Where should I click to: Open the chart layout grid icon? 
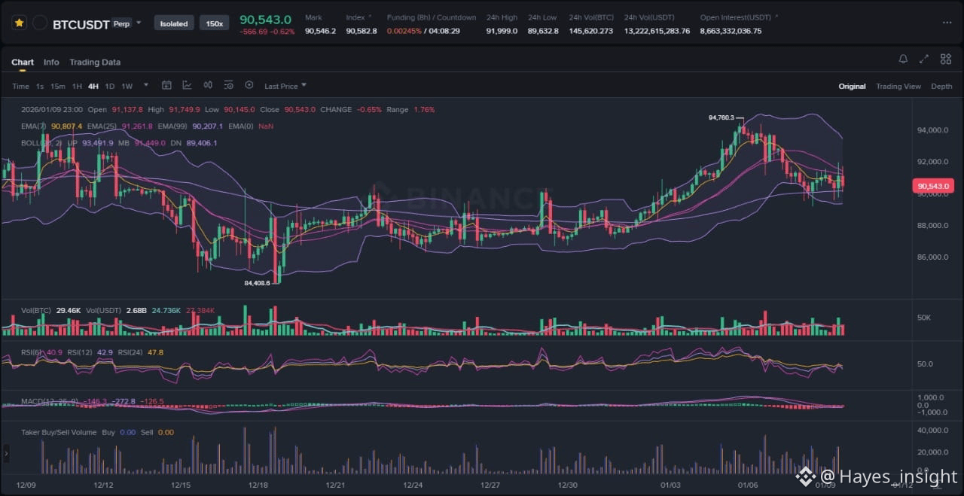click(944, 59)
